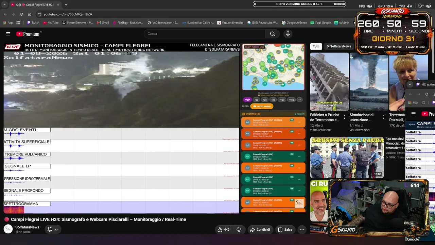Screen dimensions: 435x245
Task: Open the more actions menu under the video
Action: click(302, 230)
